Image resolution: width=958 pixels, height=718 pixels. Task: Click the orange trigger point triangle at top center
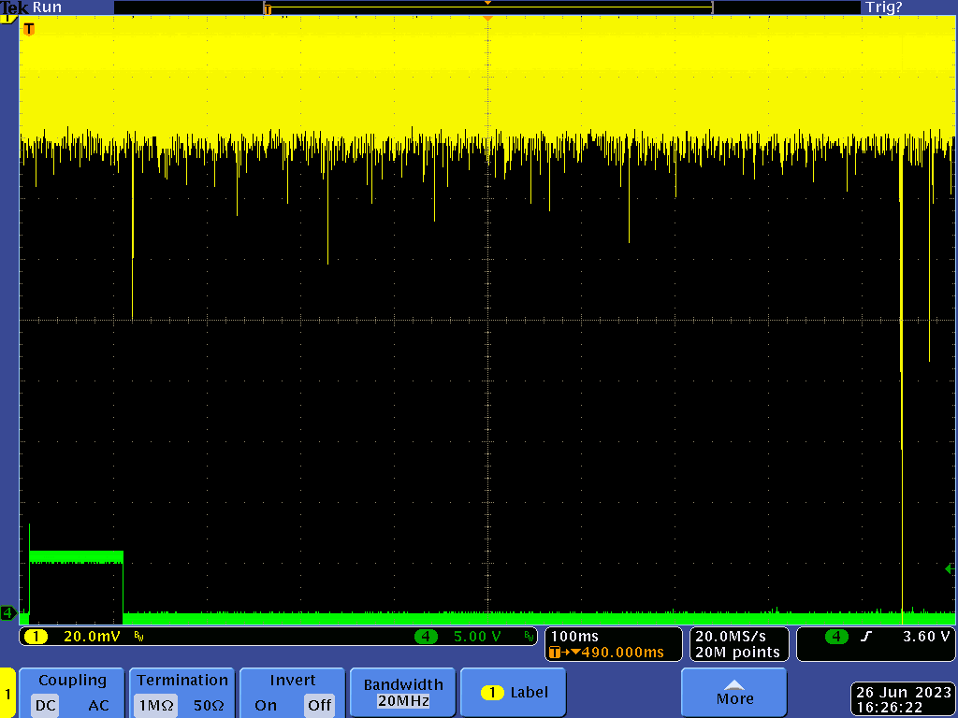tap(486, 18)
